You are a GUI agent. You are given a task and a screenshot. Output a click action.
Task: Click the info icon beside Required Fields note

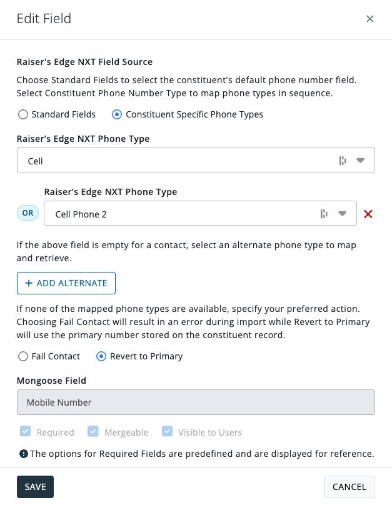23,454
